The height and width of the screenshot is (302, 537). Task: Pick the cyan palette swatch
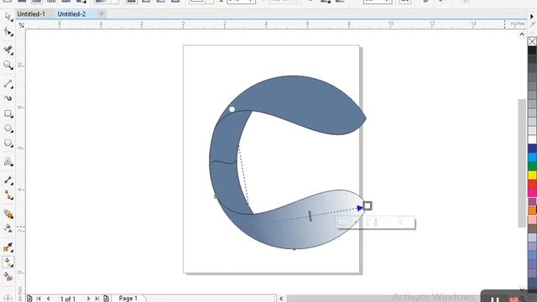(532, 157)
